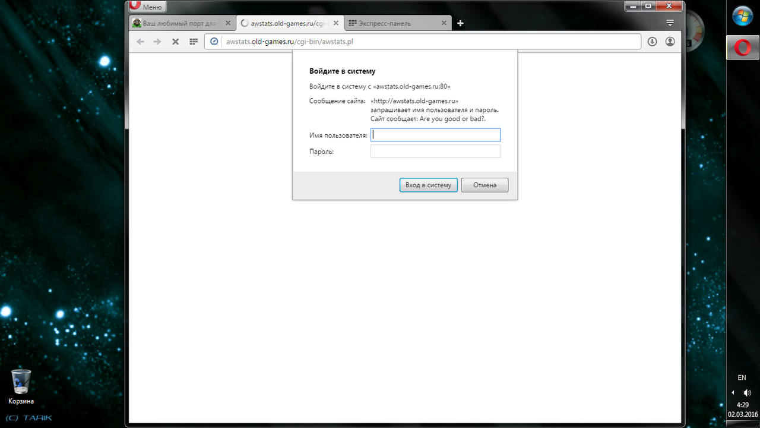This screenshot has height=428, width=760.
Task: Click the Вход в систему button
Action: pyautogui.click(x=428, y=185)
